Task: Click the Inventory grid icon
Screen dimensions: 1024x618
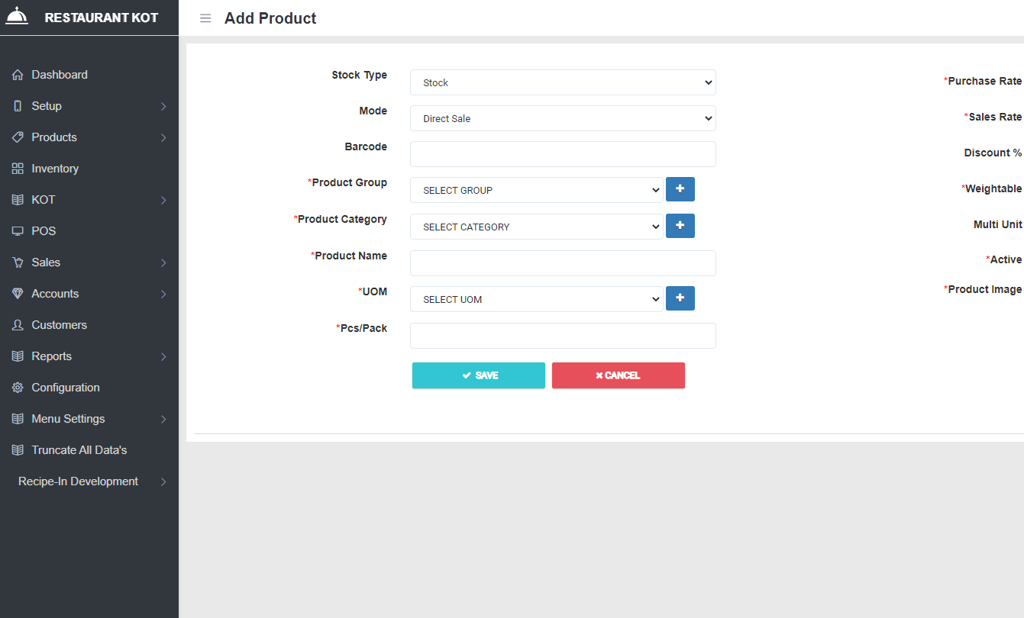Action: [x=18, y=169]
